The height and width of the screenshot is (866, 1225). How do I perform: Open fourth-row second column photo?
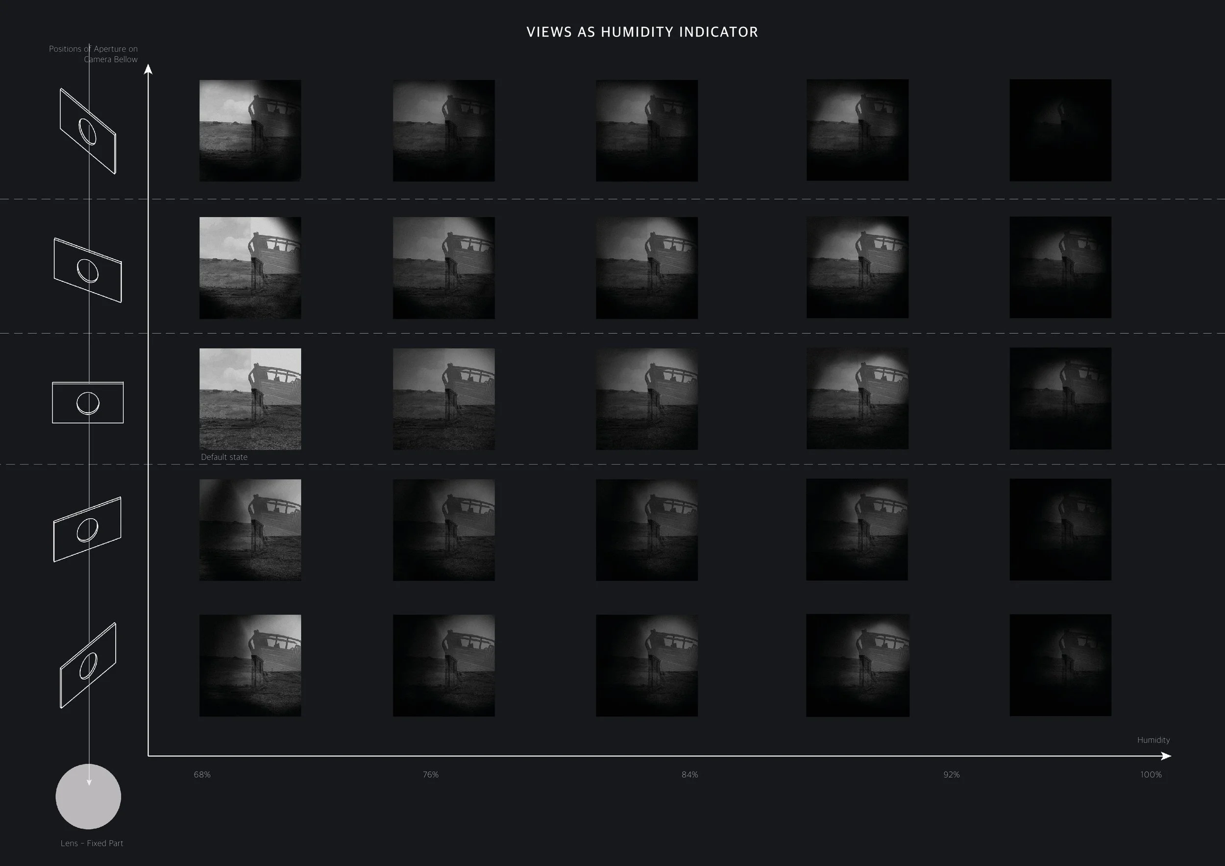pyautogui.click(x=444, y=530)
